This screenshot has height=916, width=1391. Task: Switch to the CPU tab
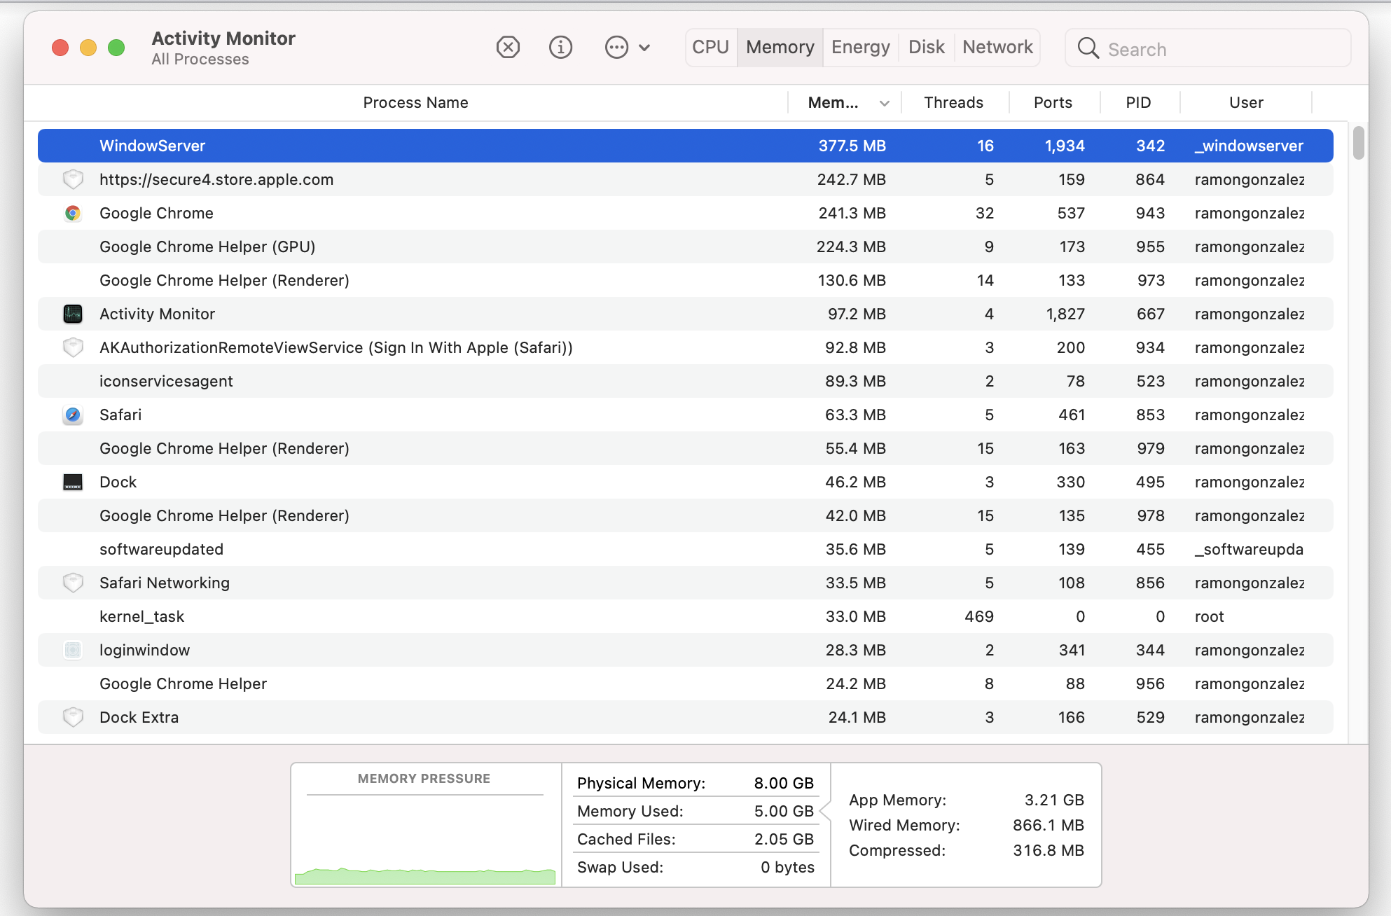click(710, 48)
